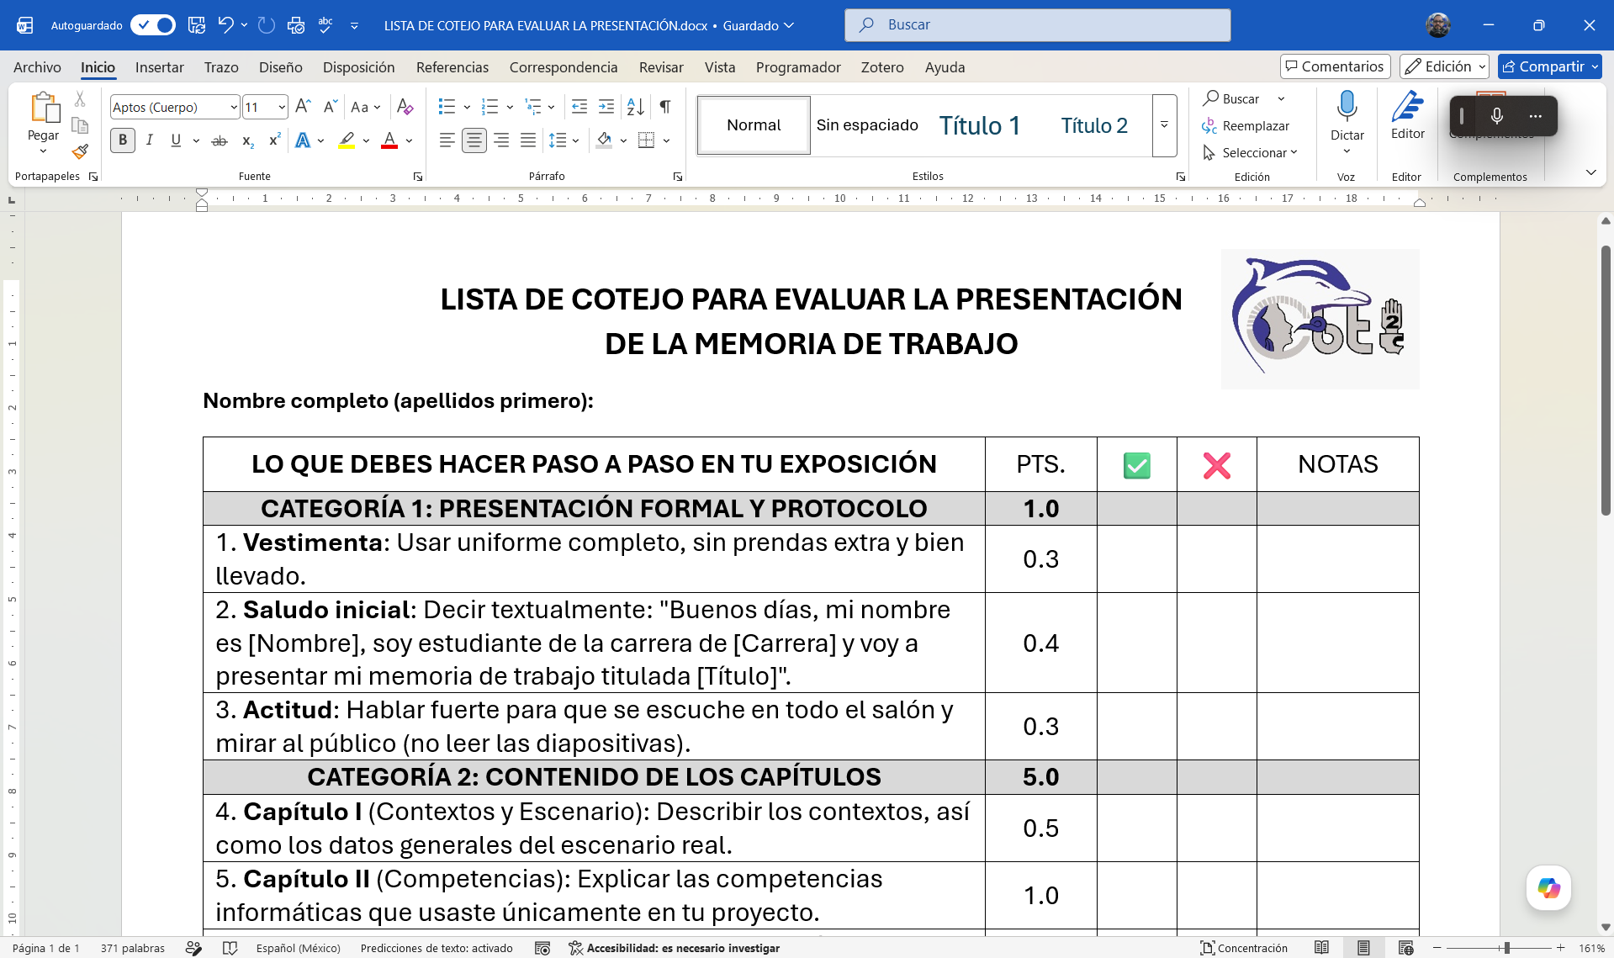Align text to the right
The width and height of the screenshot is (1614, 958).
(501, 140)
